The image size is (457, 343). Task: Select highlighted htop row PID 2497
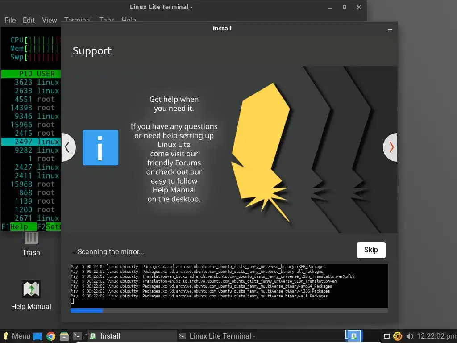coord(31,142)
